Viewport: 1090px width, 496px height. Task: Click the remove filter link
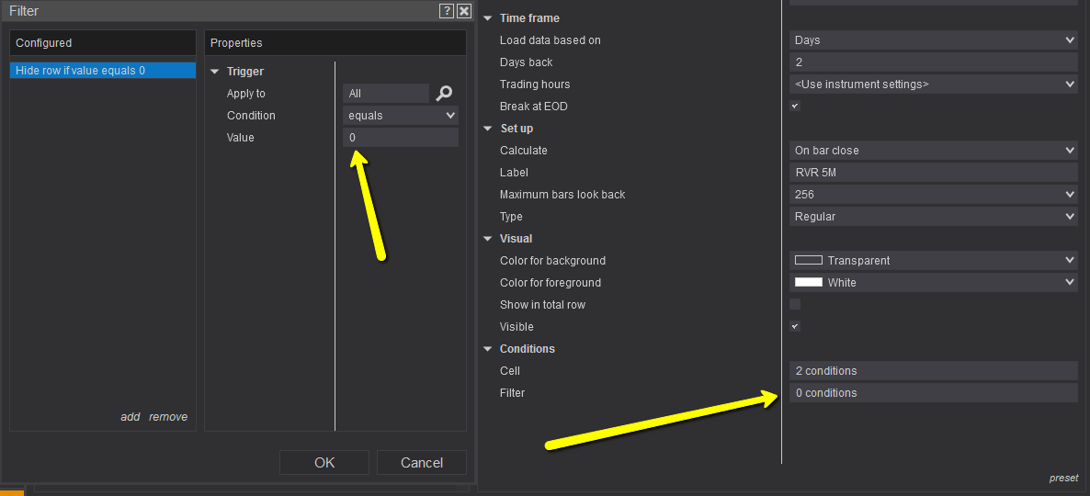click(x=168, y=417)
